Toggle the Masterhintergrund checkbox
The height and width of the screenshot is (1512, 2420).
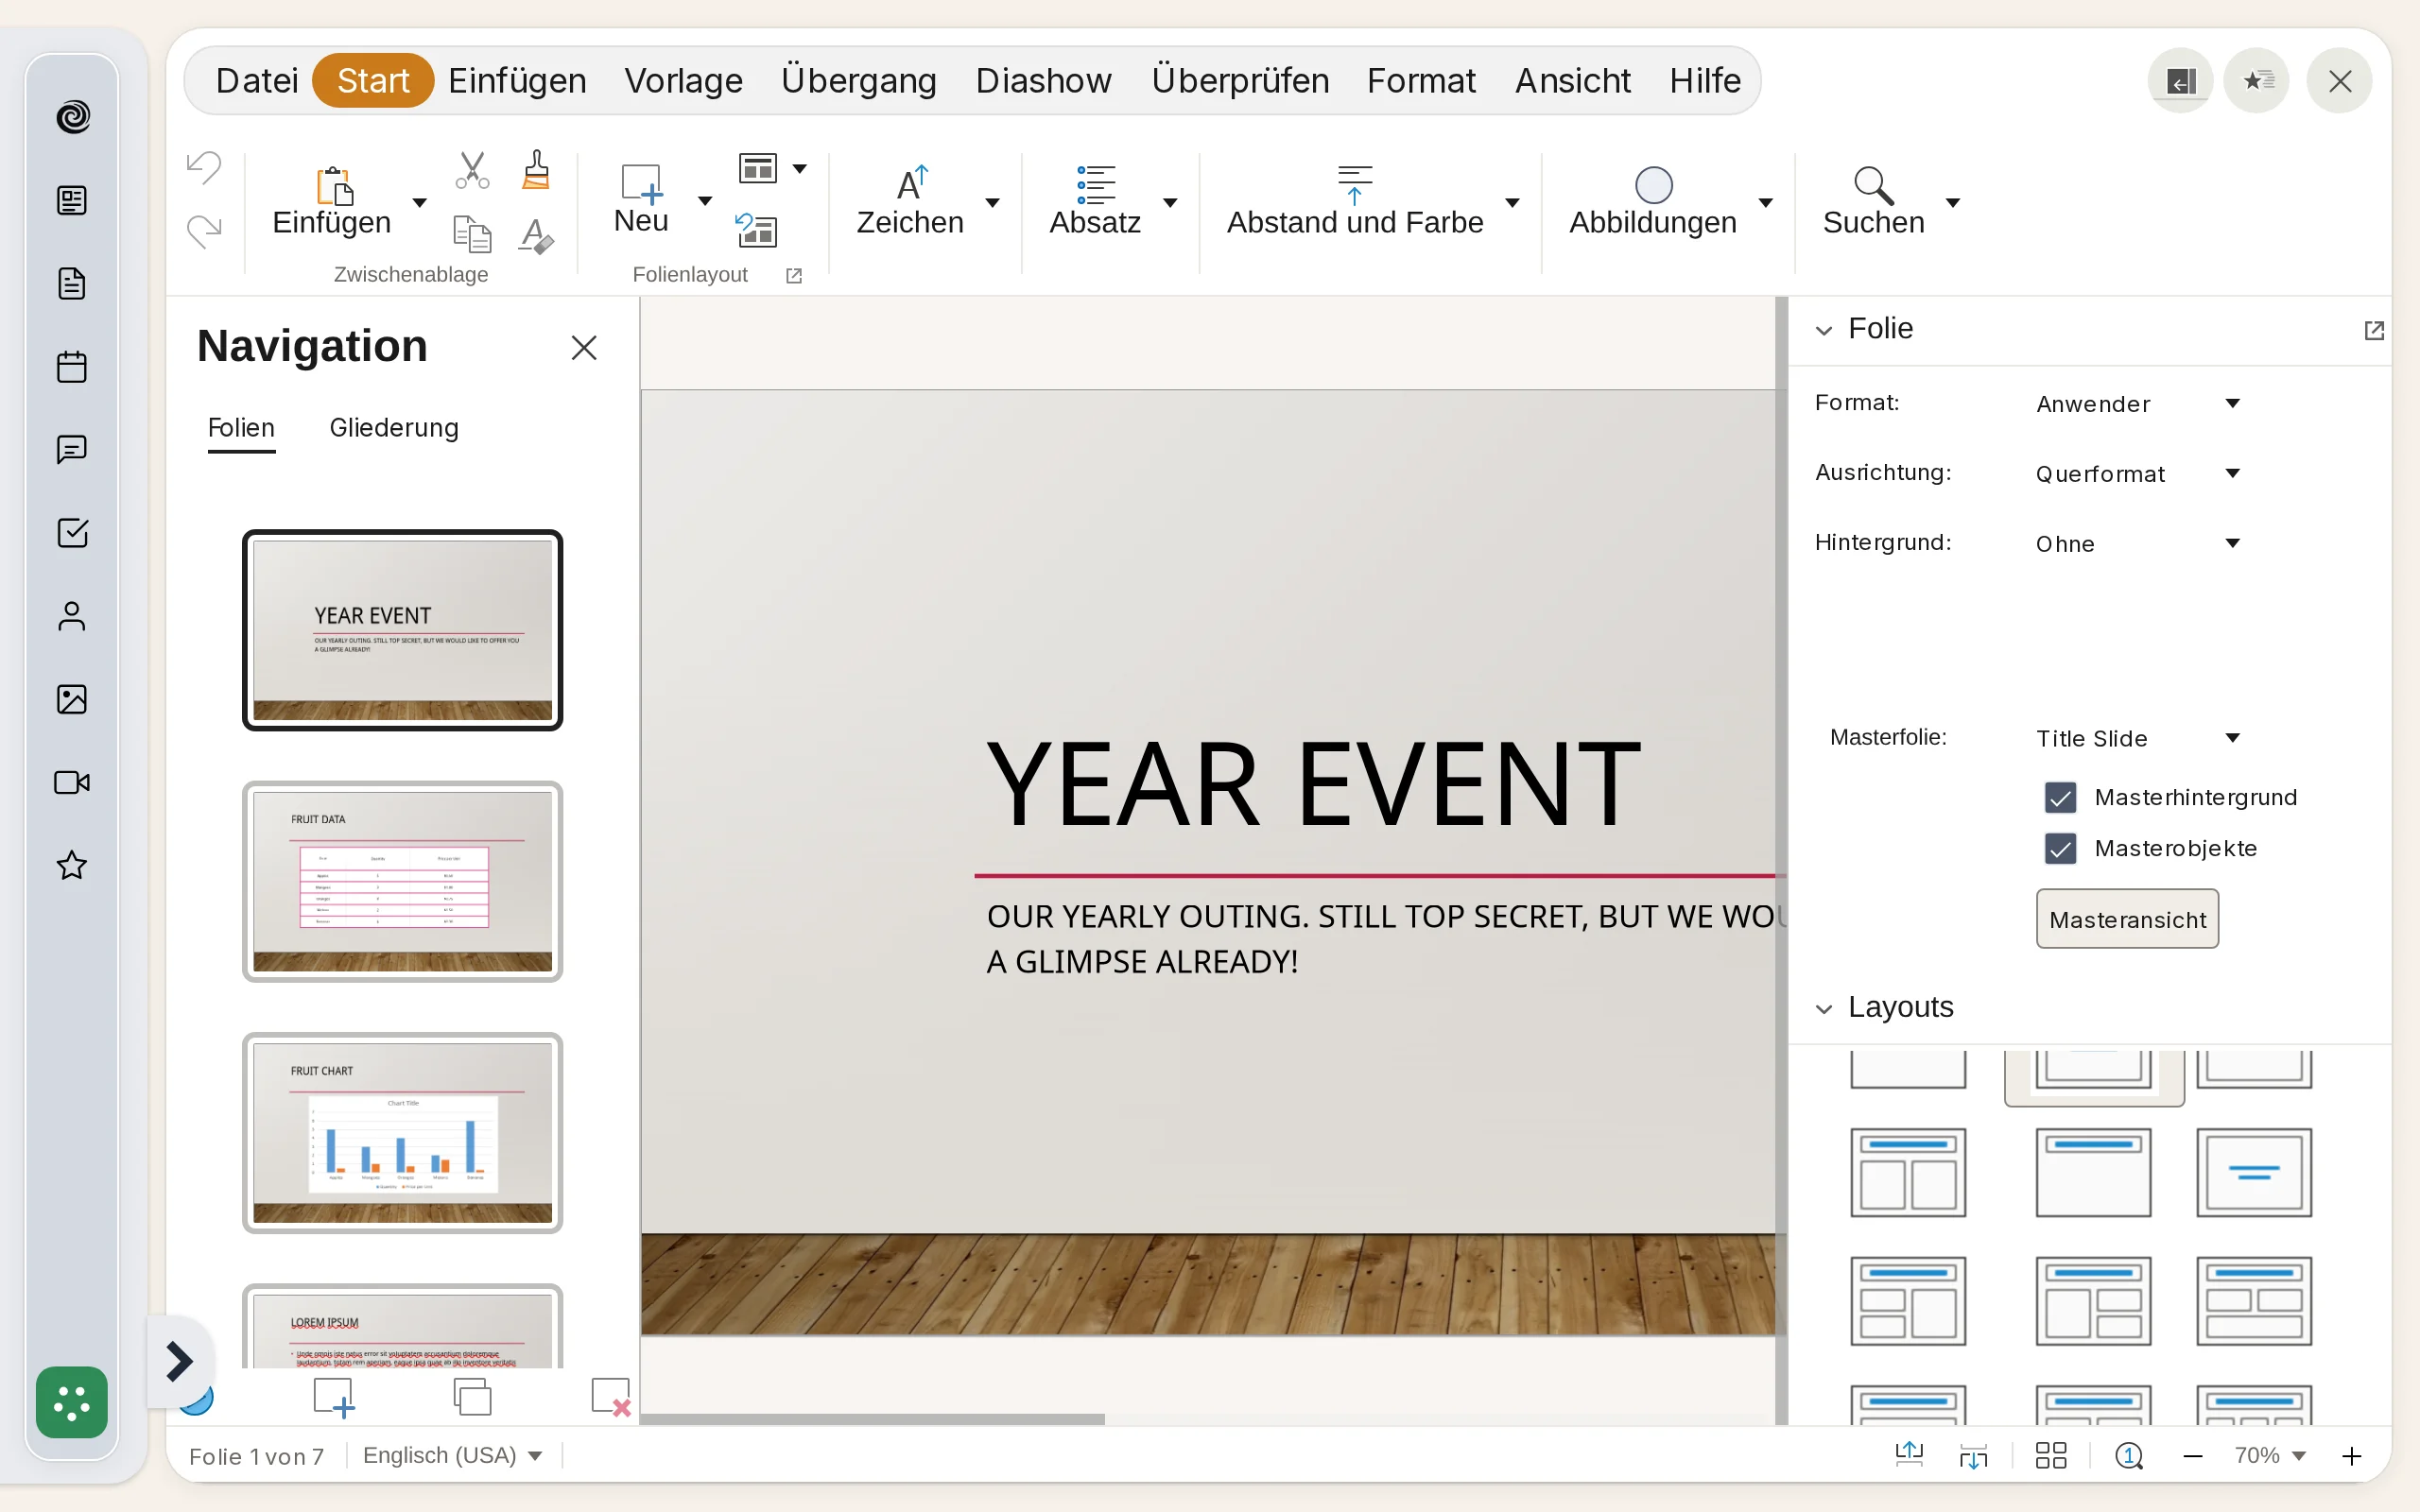[2060, 798]
